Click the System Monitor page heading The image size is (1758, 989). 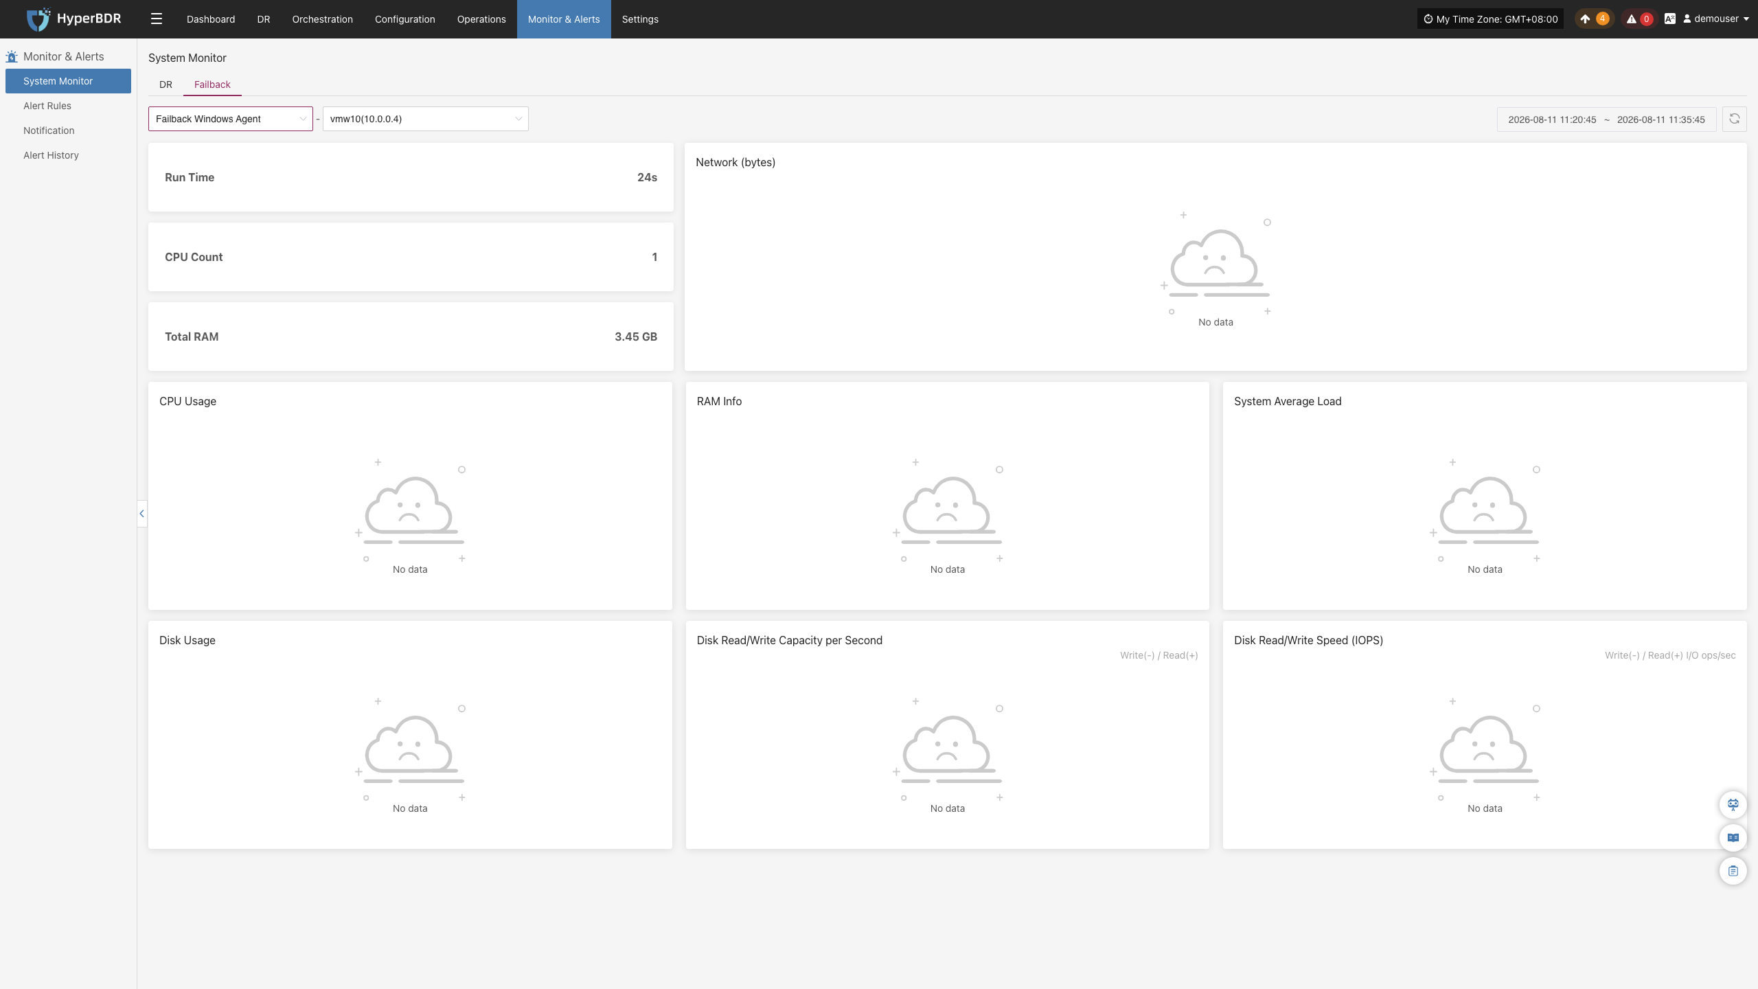pos(187,58)
